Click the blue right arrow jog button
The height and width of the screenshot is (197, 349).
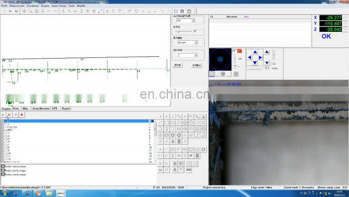point(260,57)
